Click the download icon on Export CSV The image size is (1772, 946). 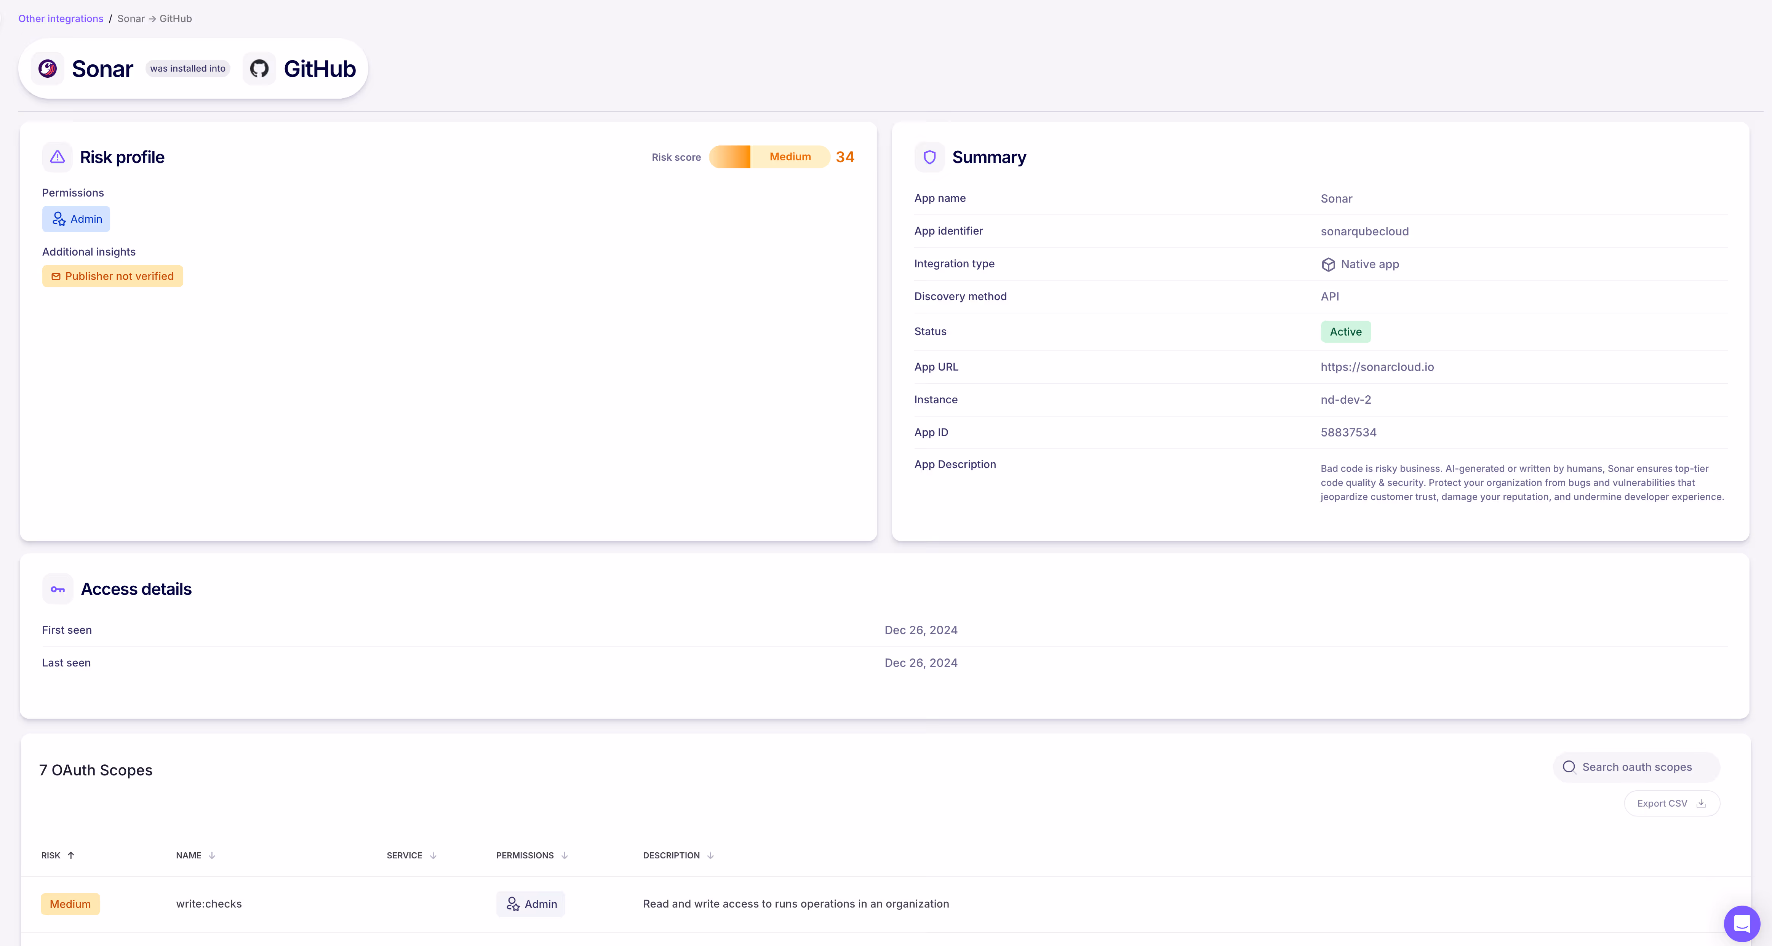pos(1701,804)
